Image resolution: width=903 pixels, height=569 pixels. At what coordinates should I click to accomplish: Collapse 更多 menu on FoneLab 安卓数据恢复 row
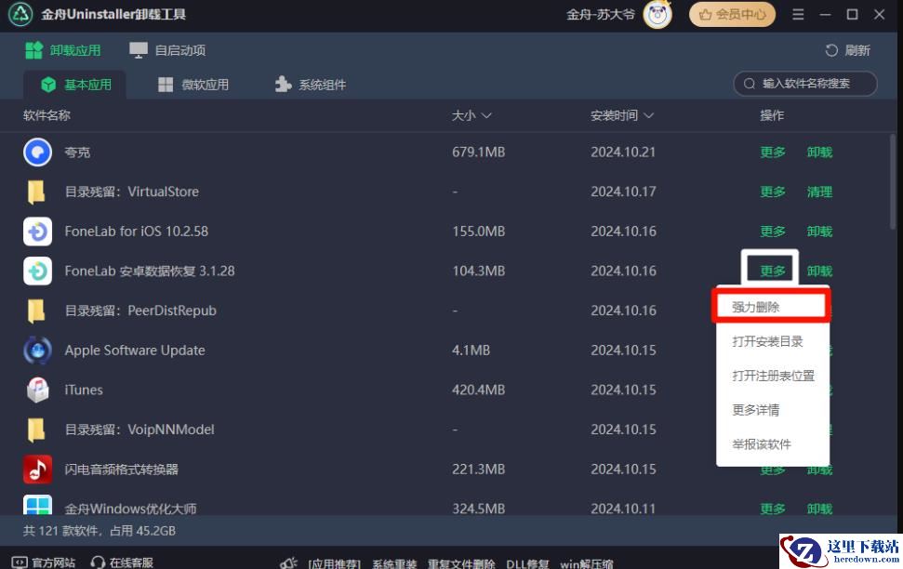point(772,271)
